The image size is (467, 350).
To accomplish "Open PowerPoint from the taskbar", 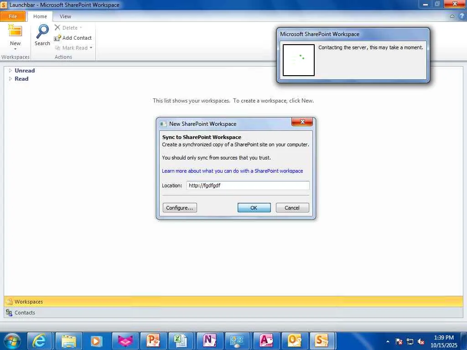I will coord(153,341).
